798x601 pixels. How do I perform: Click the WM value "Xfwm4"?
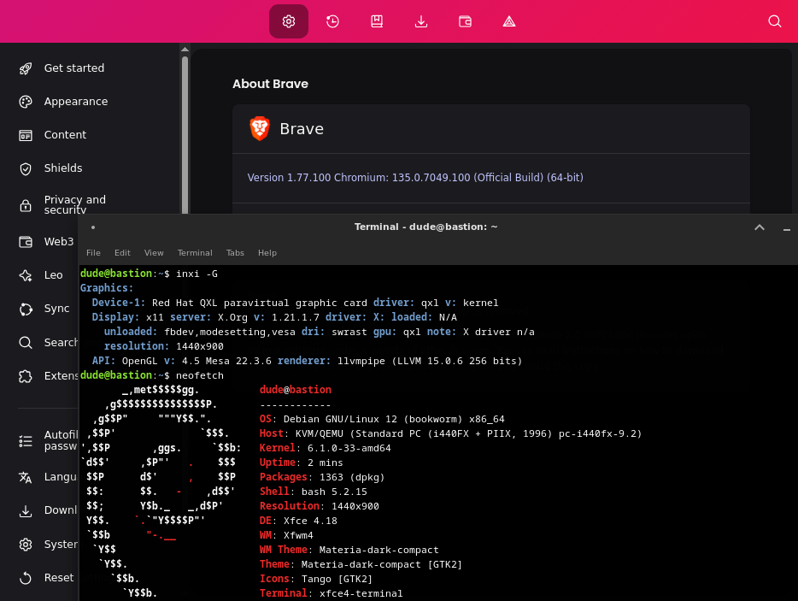click(298, 535)
